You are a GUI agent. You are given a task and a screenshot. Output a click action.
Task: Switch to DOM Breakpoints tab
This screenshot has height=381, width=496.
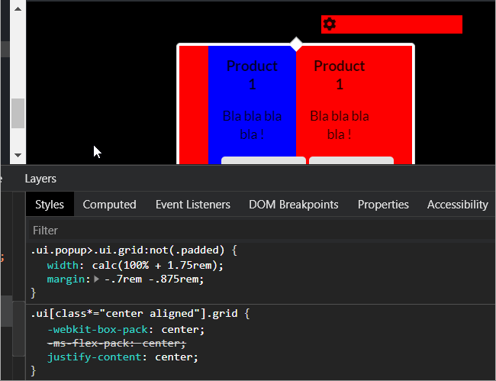(x=294, y=205)
